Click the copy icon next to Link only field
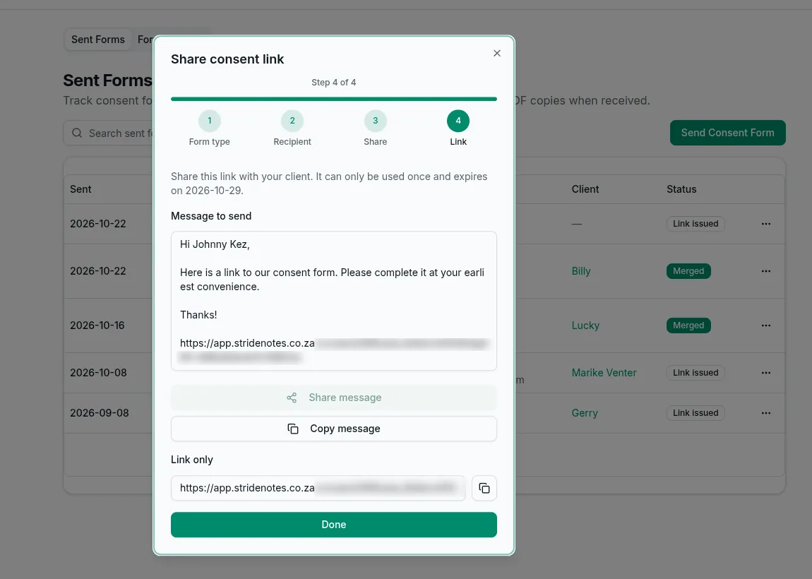 tap(484, 488)
